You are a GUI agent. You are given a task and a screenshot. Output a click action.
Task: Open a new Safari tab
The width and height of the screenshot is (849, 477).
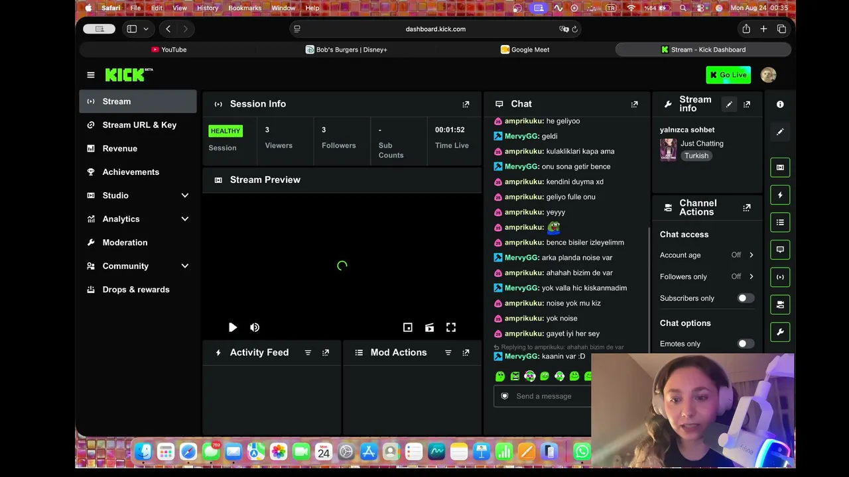point(763,29)
